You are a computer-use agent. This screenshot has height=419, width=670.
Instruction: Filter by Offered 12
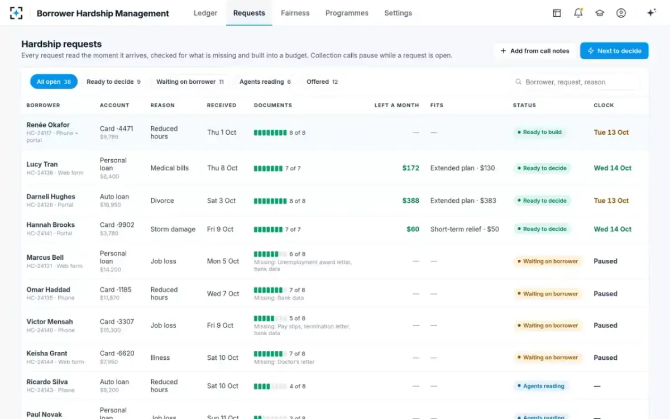click(322, 82)
